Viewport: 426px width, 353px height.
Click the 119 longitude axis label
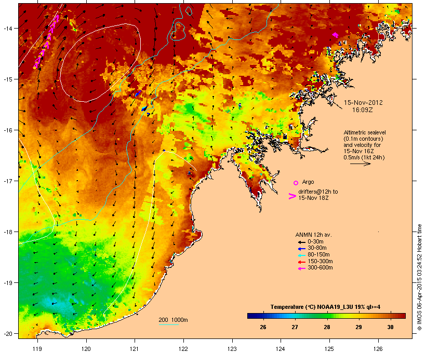pyautogui.click(x=37, y=349)
